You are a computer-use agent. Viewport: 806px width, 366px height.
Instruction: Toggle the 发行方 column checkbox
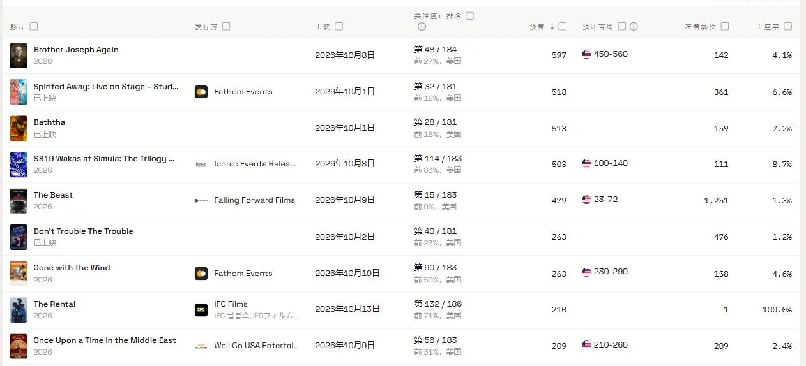click(226, 26)
